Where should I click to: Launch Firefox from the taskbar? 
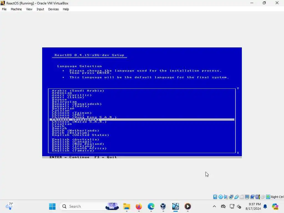click(x=139, y=206)
